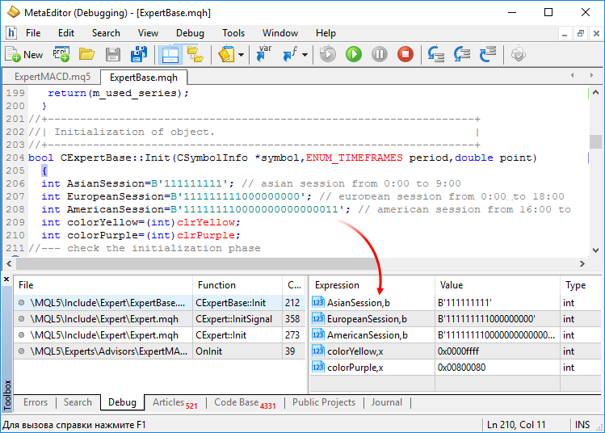Click the Compile icon in toolbar

[226, 54]
